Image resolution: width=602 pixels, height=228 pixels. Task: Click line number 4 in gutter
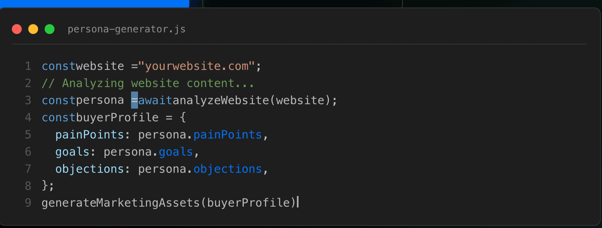point(28,117)
